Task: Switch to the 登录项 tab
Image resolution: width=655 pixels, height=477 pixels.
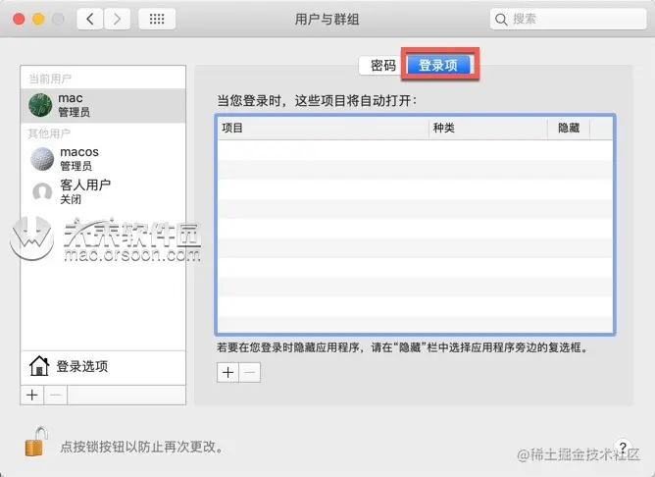Action: click(438, 66)
